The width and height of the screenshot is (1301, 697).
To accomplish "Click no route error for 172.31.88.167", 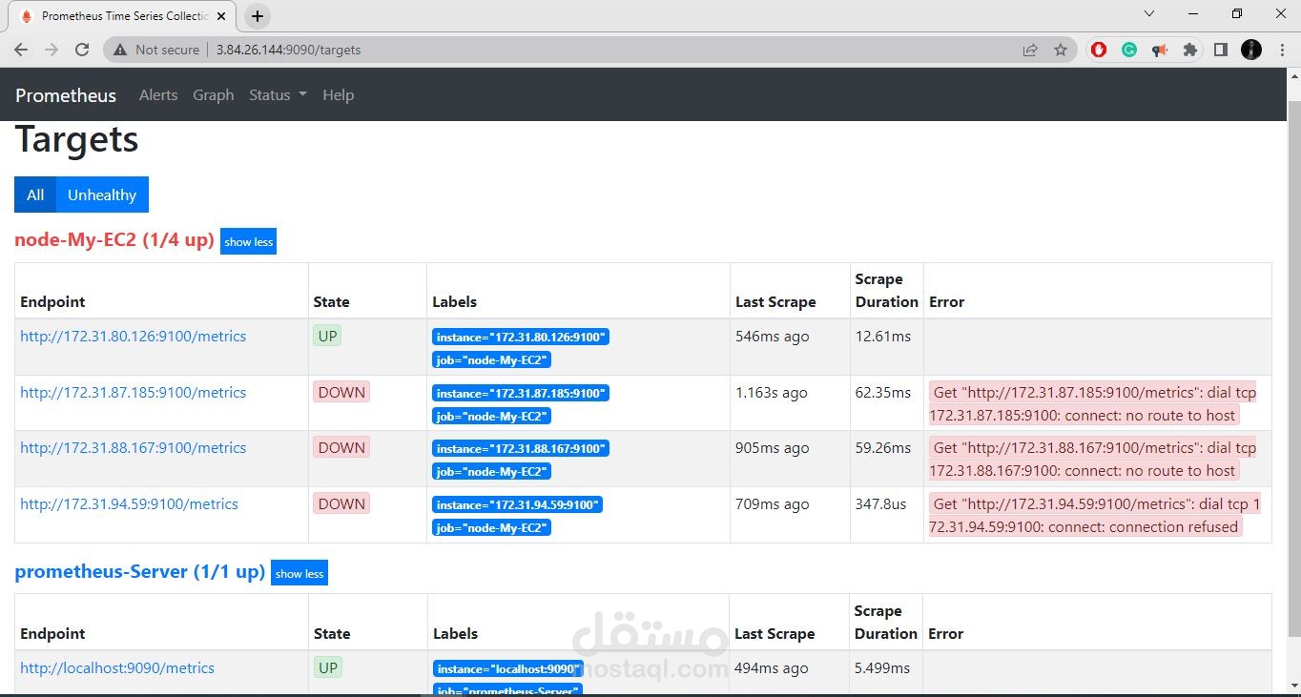I will pyautogui.click(x=1093, y=460).
